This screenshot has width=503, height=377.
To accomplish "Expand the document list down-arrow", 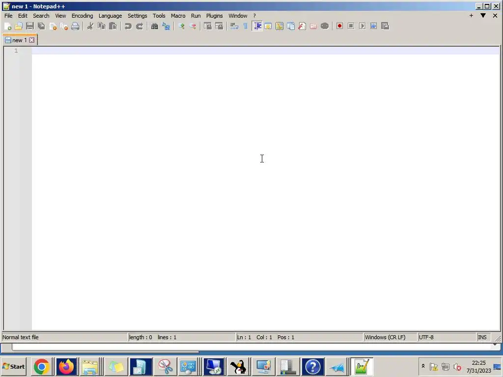I will (483, 15).
